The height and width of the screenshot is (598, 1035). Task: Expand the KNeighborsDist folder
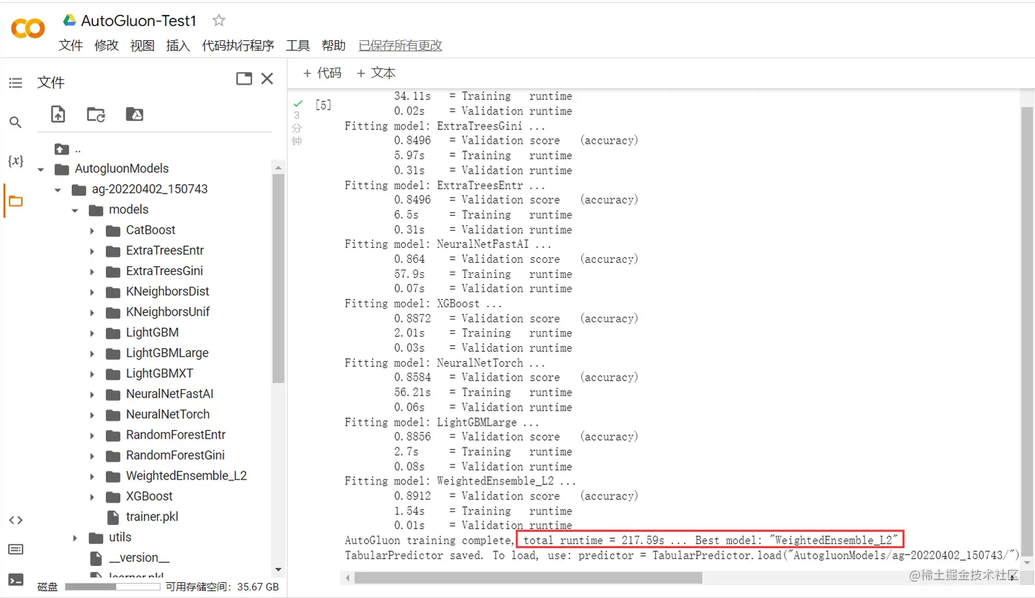point(92,292)
